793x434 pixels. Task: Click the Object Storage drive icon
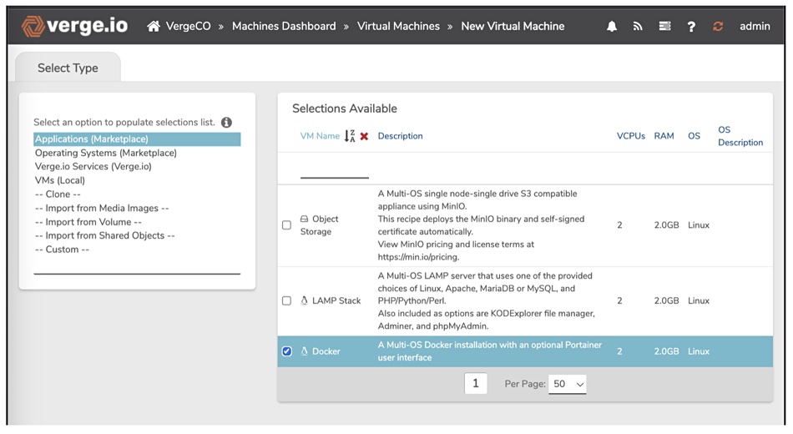pyautogui.click(x=304, y=219)
